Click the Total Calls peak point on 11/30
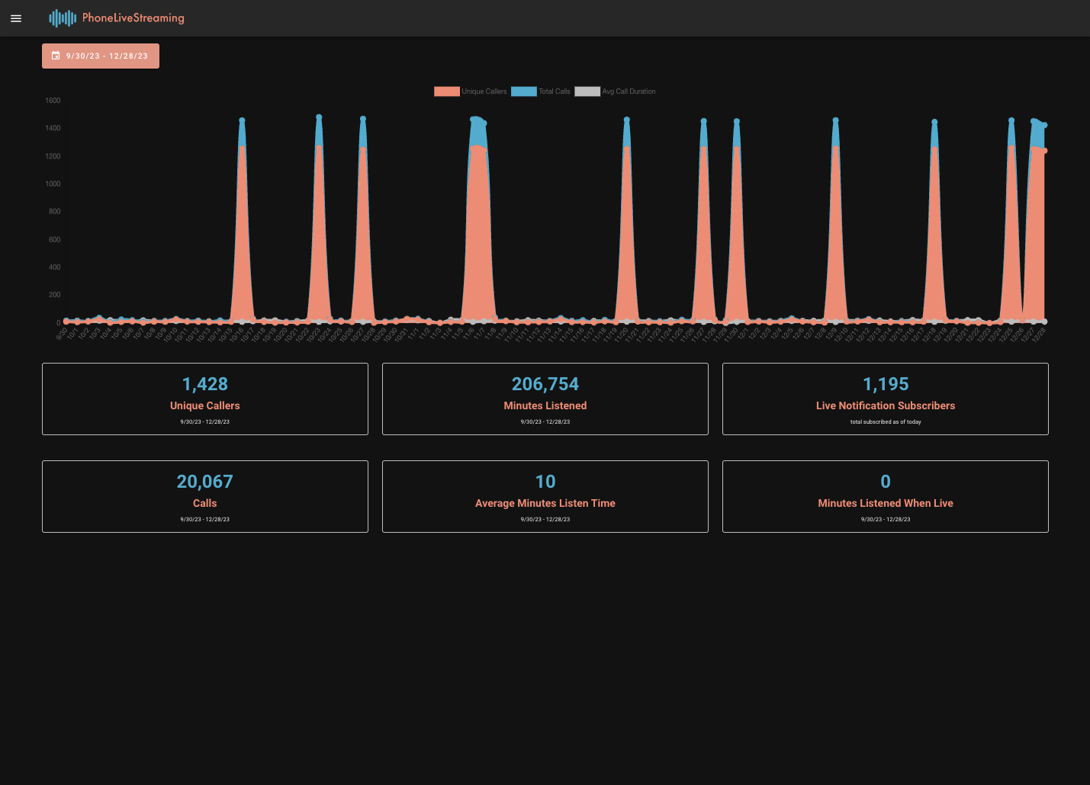Screen dimensions: 1090x785 pos(737,121)
